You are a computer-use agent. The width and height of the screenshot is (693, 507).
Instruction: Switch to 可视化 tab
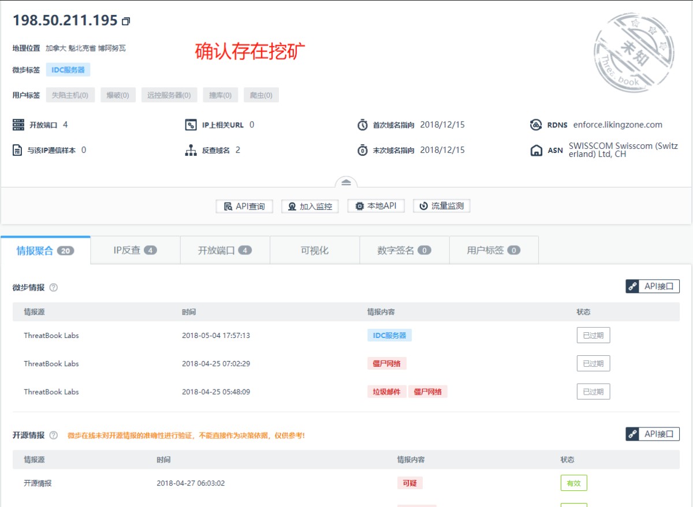(315, 250)
